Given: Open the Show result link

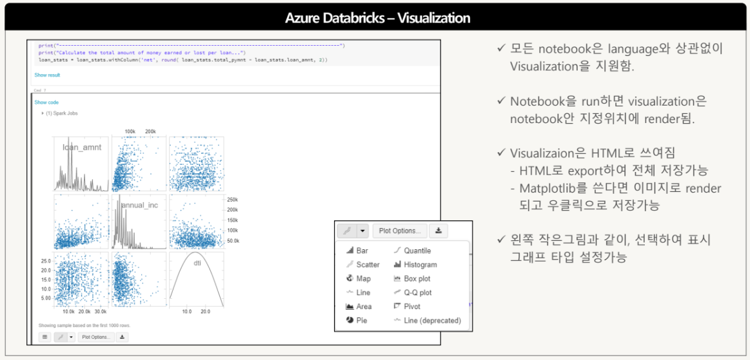Looking at the screenshot, I should click(47, 75).
